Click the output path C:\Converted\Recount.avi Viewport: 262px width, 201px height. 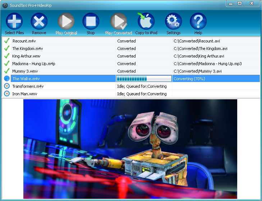198,41
